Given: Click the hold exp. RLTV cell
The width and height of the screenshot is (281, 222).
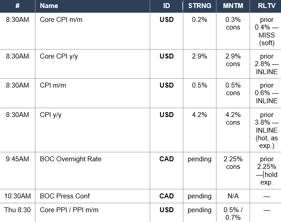Looking at the screenshot, I should (266, 171).
